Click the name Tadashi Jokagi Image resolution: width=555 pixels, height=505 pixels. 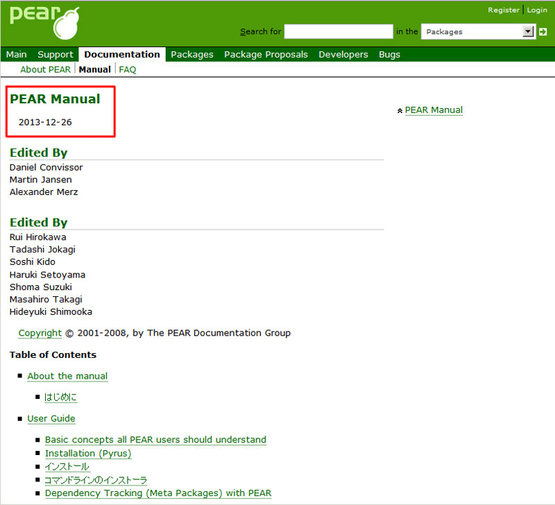point(42,250)
